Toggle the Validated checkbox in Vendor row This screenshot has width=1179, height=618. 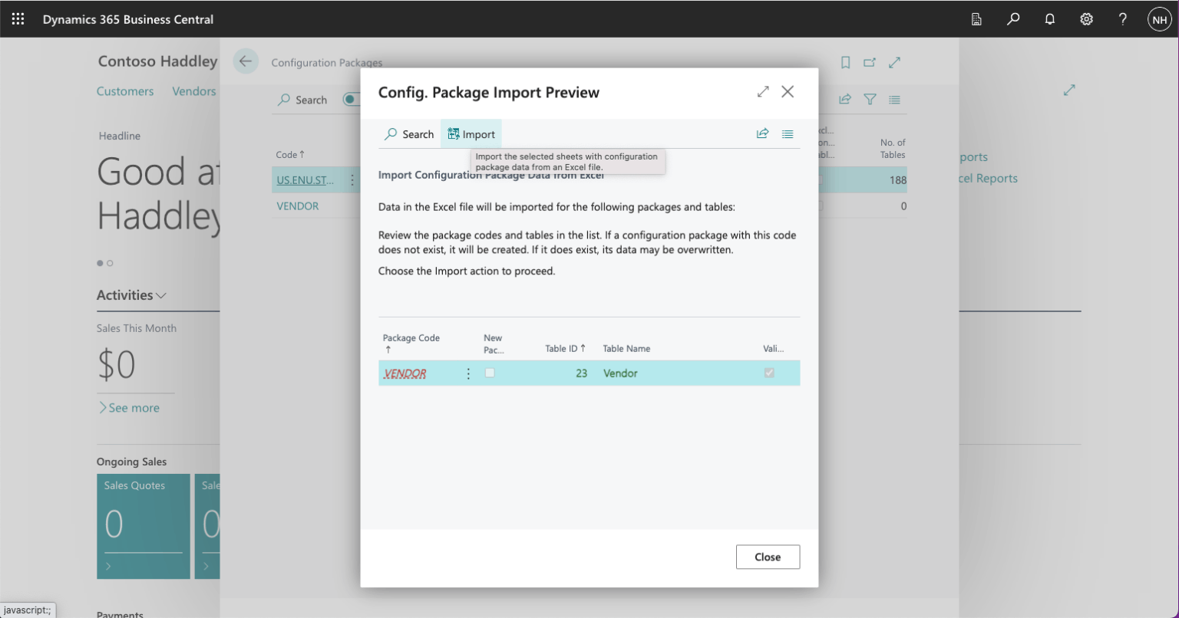(x=769, y=373)
